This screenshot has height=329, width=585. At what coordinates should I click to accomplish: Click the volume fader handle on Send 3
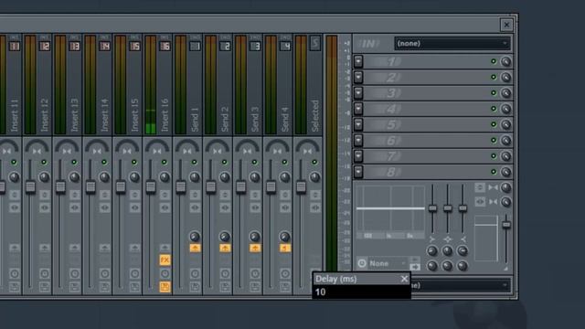click(241, 186)
